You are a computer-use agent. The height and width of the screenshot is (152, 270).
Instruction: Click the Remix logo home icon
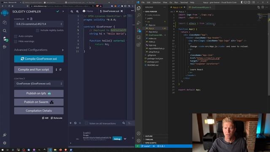[5, 13]
